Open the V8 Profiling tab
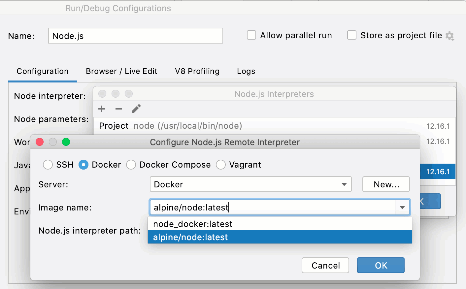 197,71
